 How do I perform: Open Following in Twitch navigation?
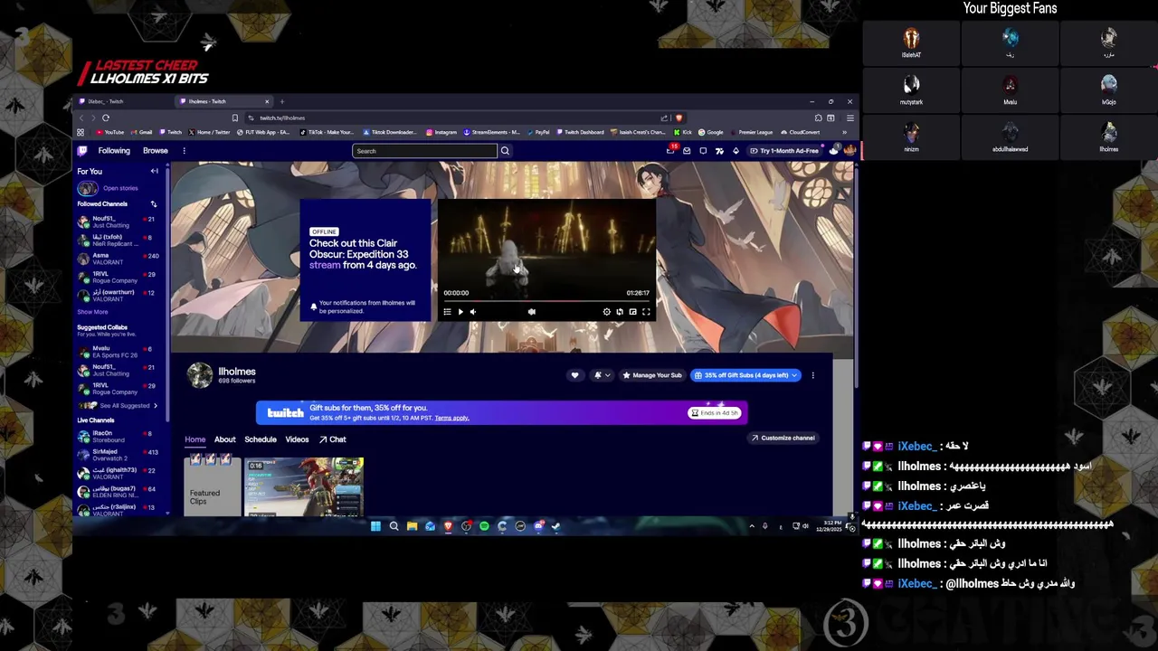tap(114, 151)
